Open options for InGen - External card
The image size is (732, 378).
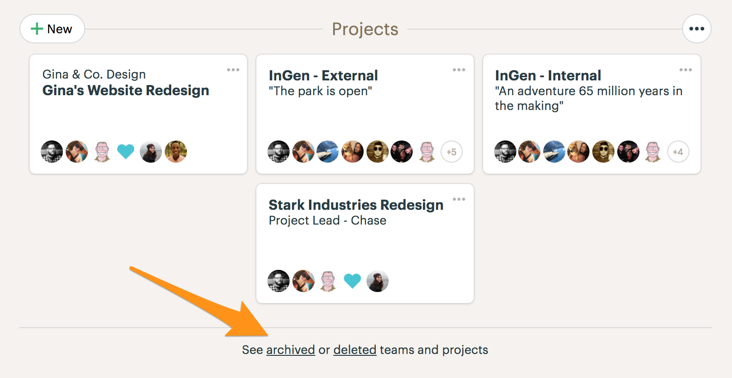[x=459, y=70]
